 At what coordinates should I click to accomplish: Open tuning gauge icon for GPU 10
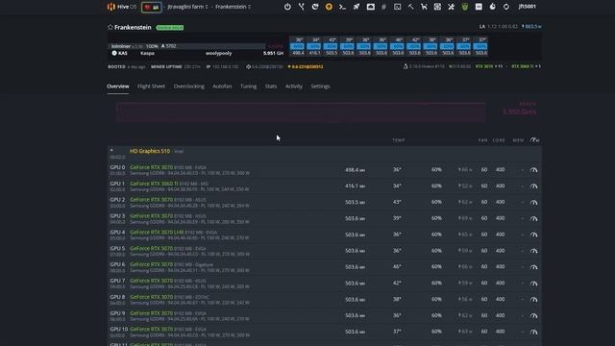click(534, 332)
